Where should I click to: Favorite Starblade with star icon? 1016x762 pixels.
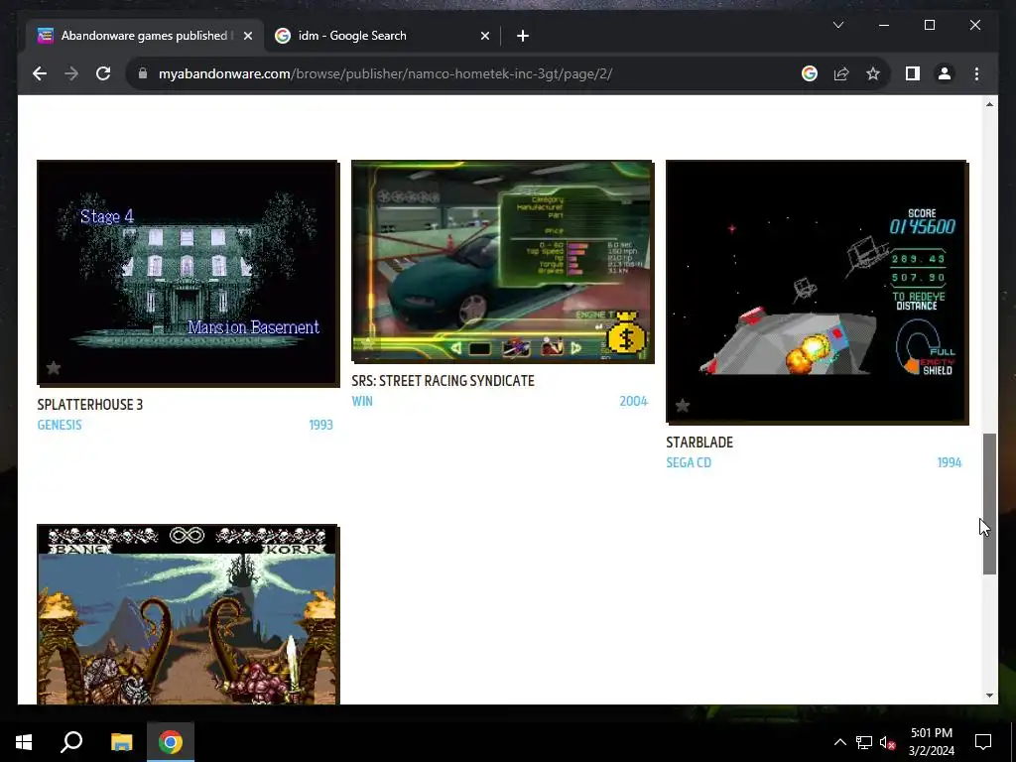pos(683,406)
